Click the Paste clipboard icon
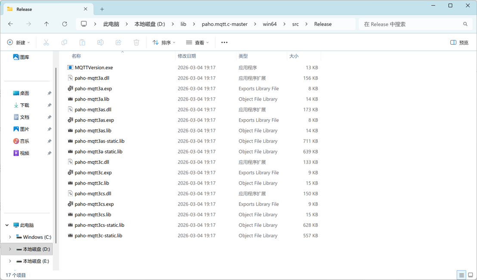 82,42
